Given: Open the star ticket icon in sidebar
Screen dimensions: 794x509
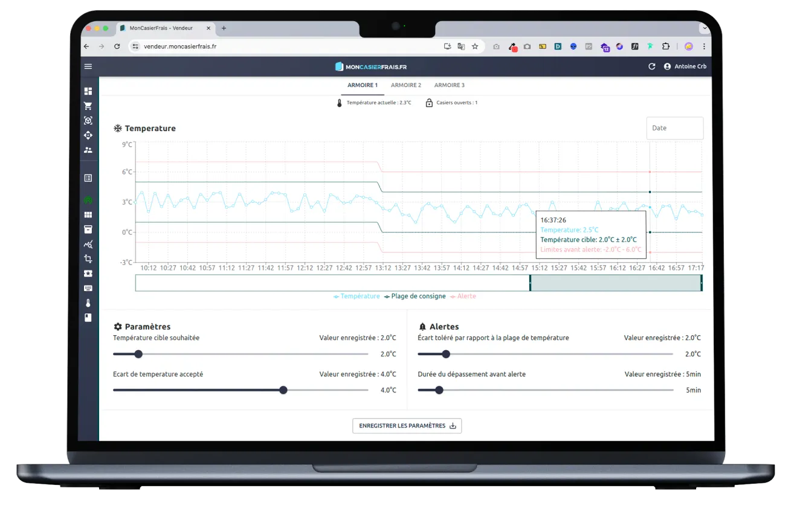Looking at the screenshot, I should (88, 274).
